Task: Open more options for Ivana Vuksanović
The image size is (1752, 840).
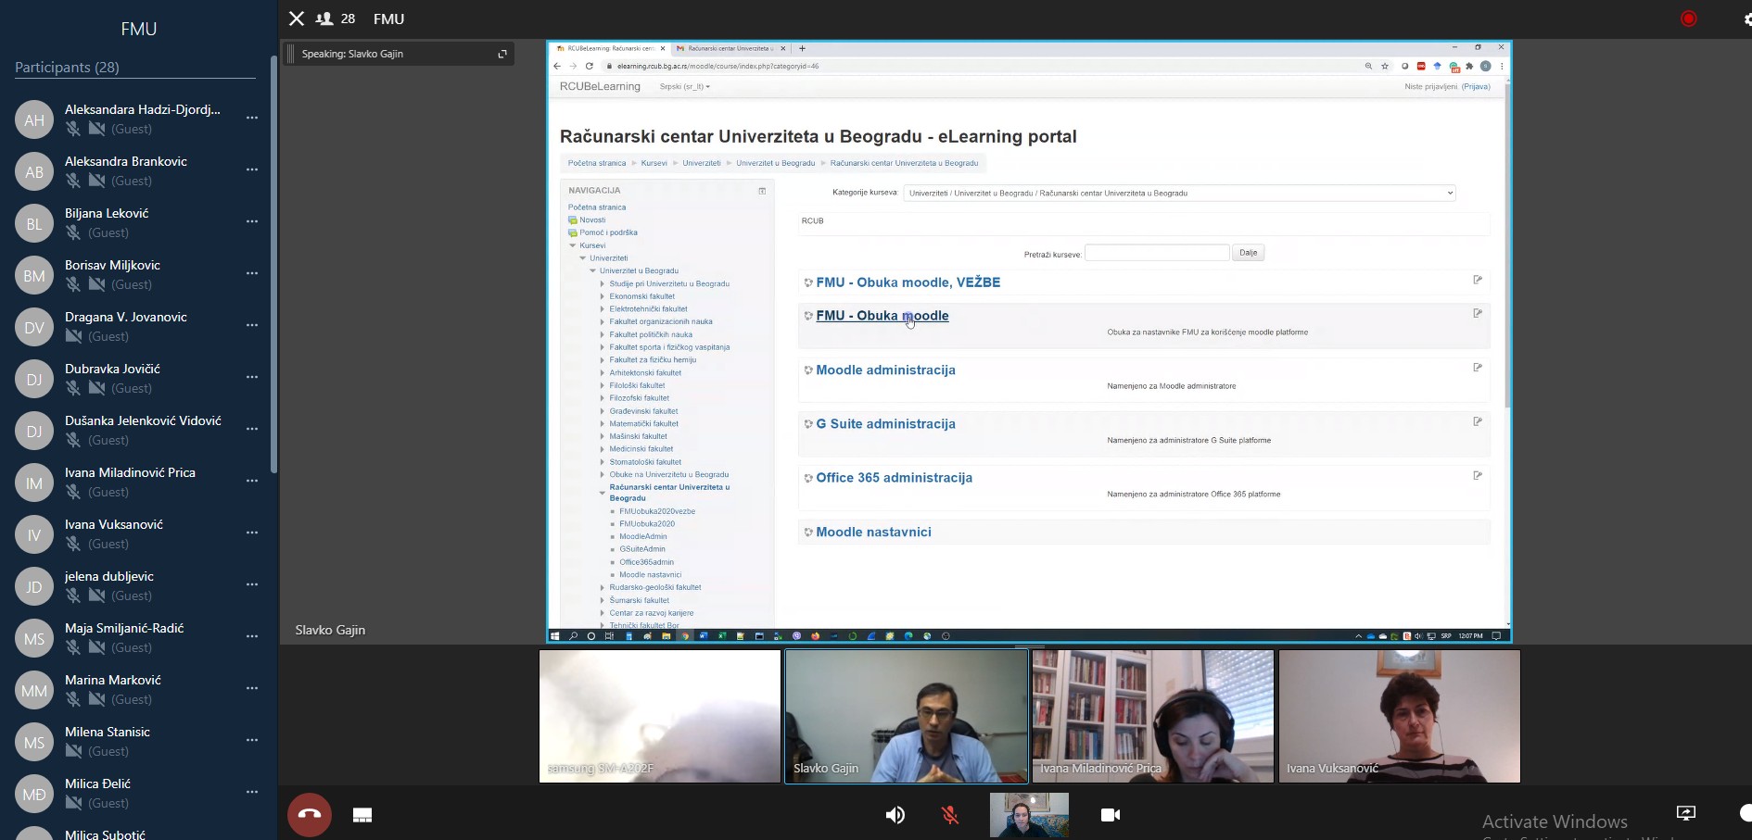Action: click(x=252, y=533)
